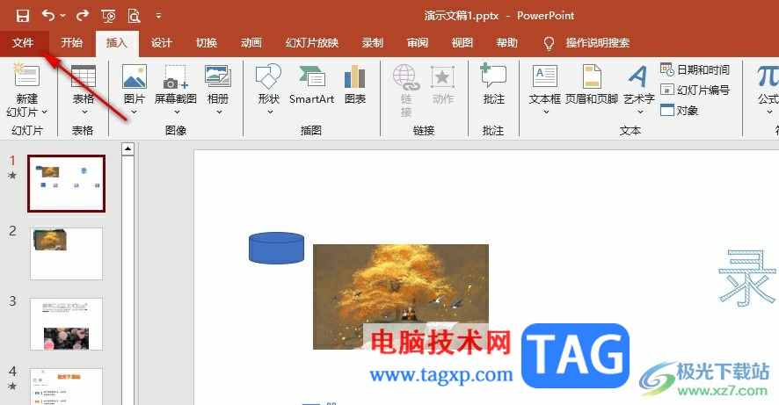Viewport: 779px width, 405px height.
Task: Insert an 对象 object
Action: pos(679,110)
